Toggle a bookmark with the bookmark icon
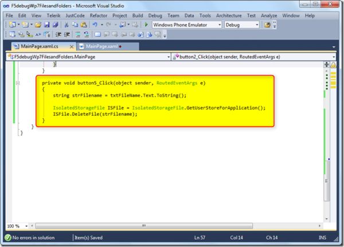The image size is (344, 247). [x=97, y=34]
